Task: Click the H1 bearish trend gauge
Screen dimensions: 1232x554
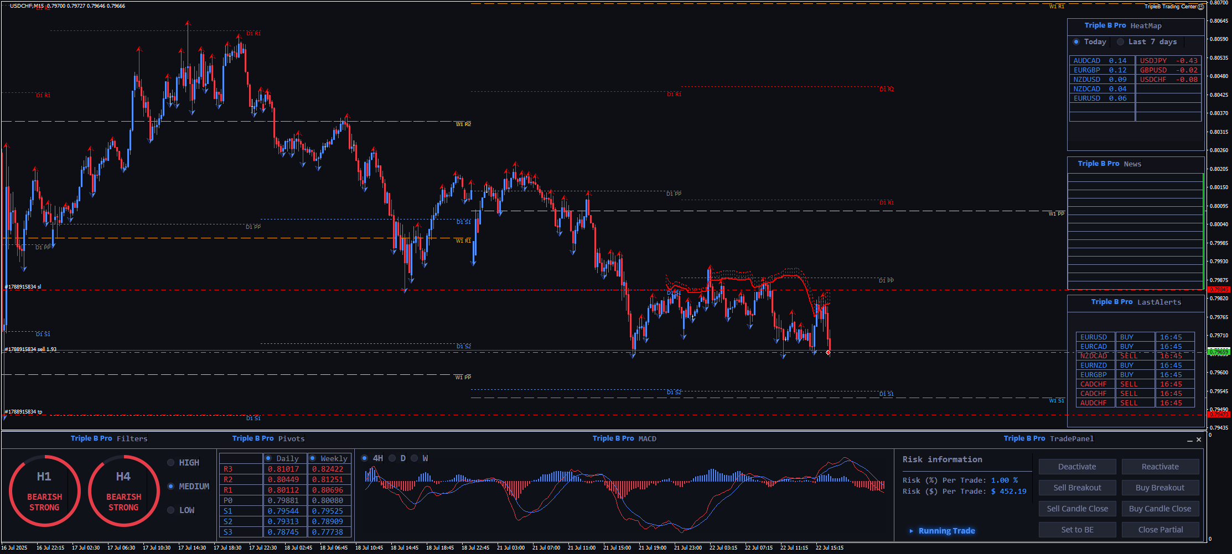Action: (44, 490)
